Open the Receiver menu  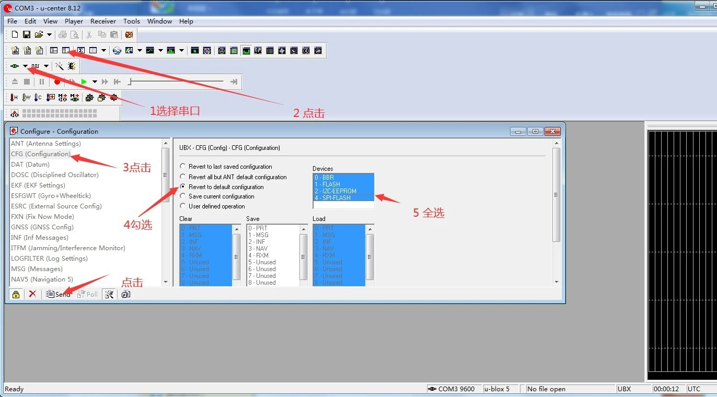pyautogui.click(x=103, y=21)
